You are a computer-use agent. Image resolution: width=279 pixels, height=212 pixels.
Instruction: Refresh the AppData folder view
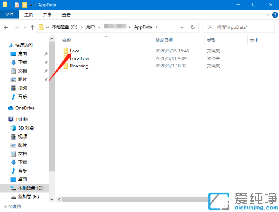point(193,27)
